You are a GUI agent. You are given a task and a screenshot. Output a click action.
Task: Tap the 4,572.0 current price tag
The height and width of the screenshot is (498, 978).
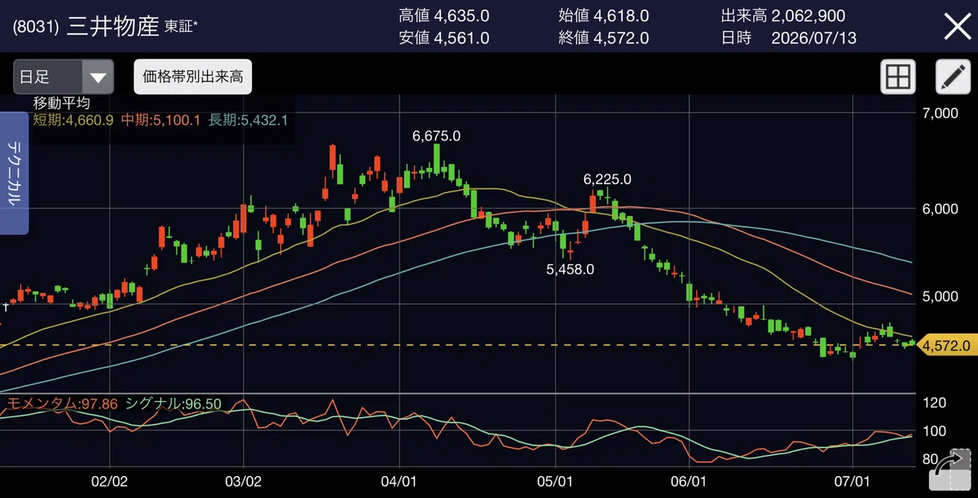point(946,346)
